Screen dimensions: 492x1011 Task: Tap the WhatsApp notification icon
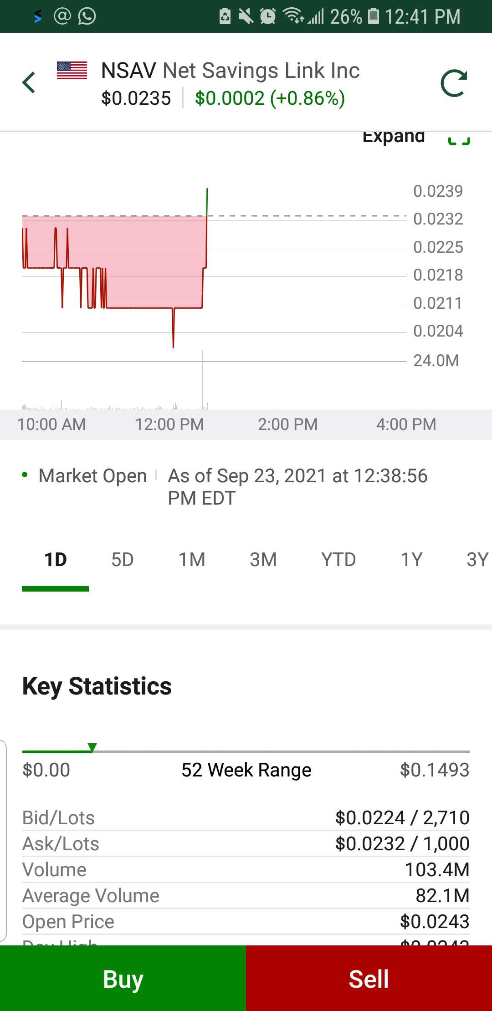tap(87, 16)
